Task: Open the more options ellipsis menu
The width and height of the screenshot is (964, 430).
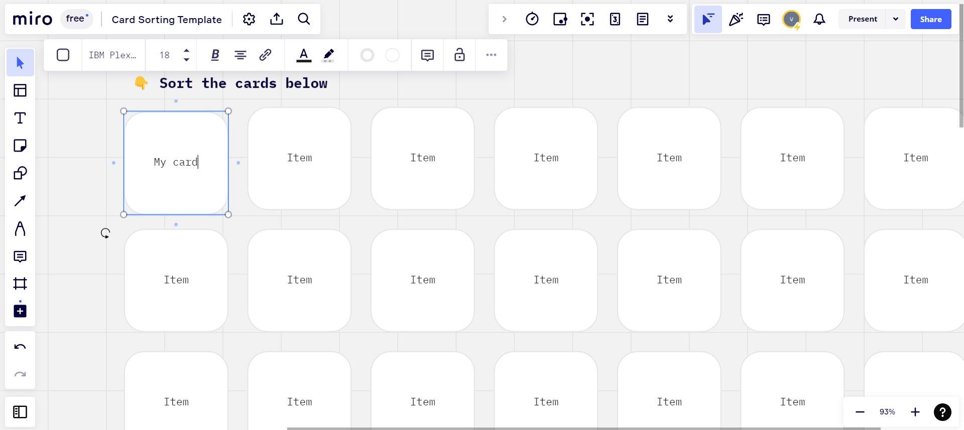Action: coord(491,55)
